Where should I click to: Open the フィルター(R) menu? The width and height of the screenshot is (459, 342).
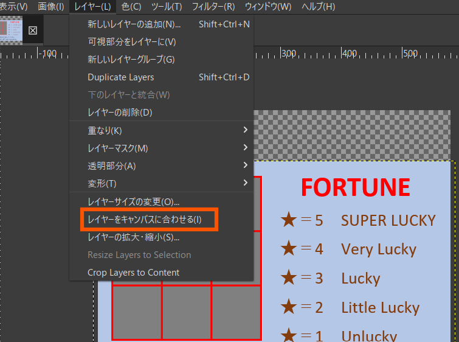(x=213, y=7)
